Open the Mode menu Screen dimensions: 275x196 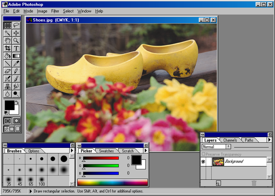click(28, 11)
